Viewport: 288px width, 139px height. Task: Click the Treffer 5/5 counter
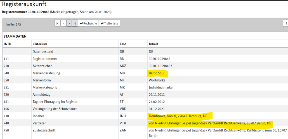13,24
